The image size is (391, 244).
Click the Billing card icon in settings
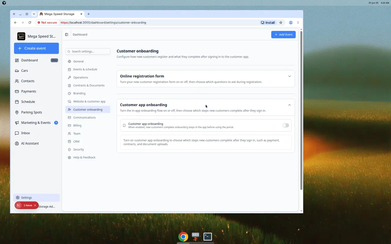click(x=69, y=125)
